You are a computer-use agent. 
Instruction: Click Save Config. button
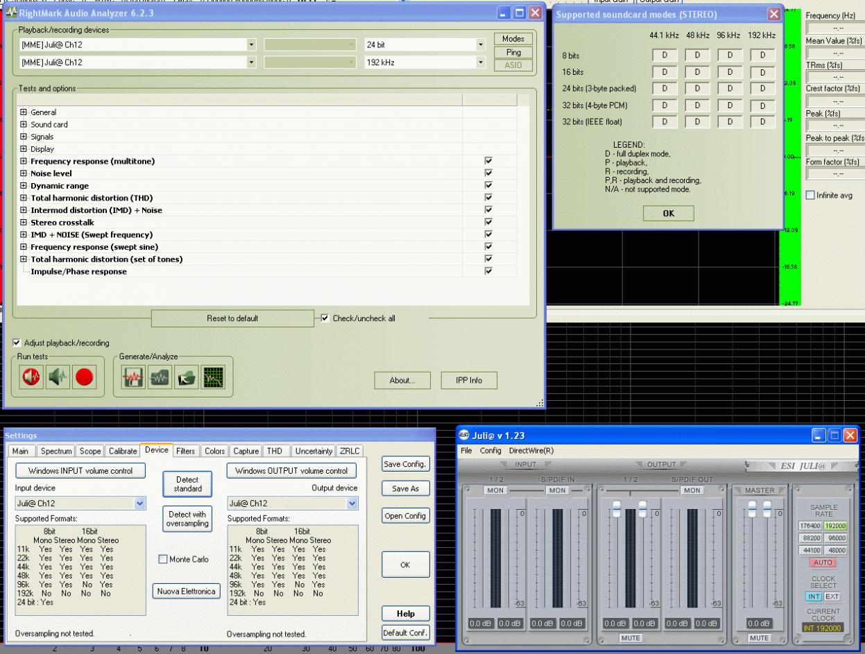point(406,465)
